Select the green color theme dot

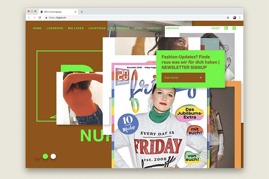45,157
